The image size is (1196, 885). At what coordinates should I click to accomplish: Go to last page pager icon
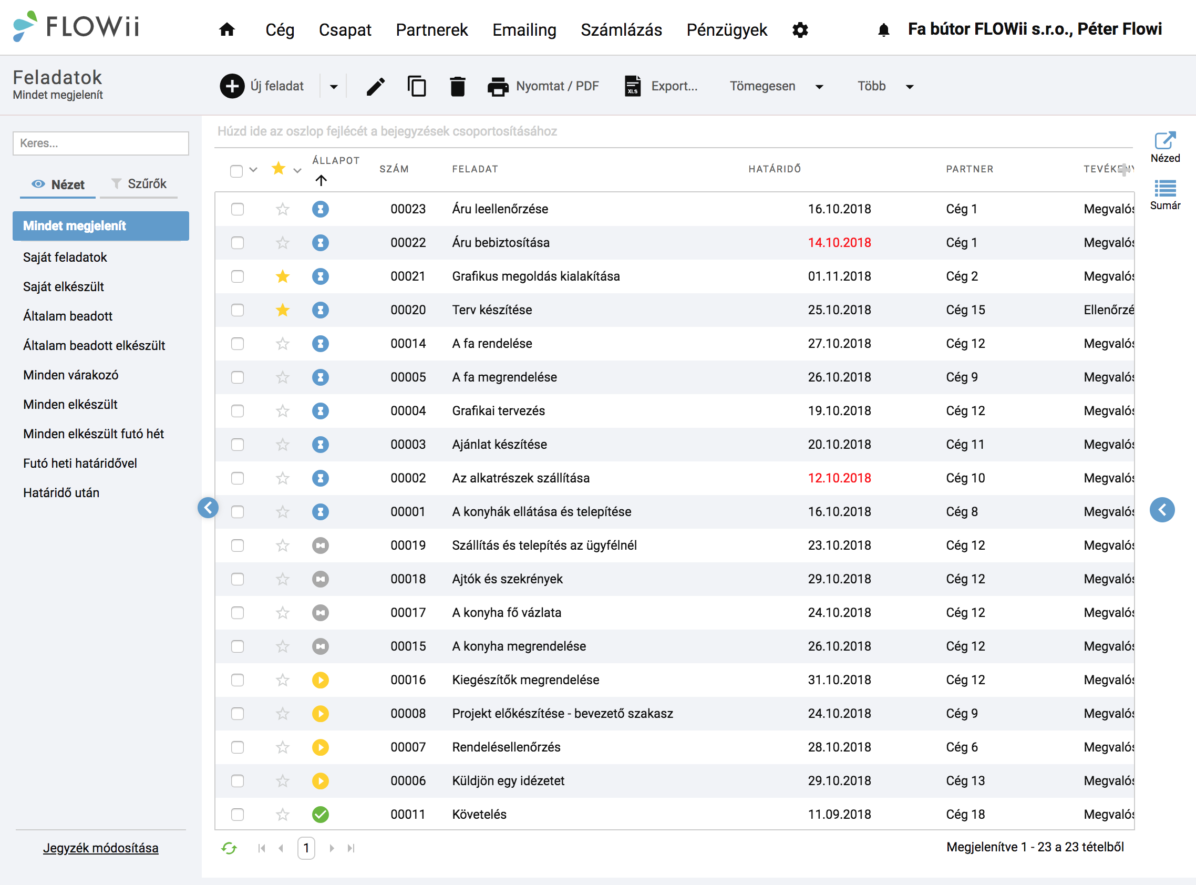[351, 848]
